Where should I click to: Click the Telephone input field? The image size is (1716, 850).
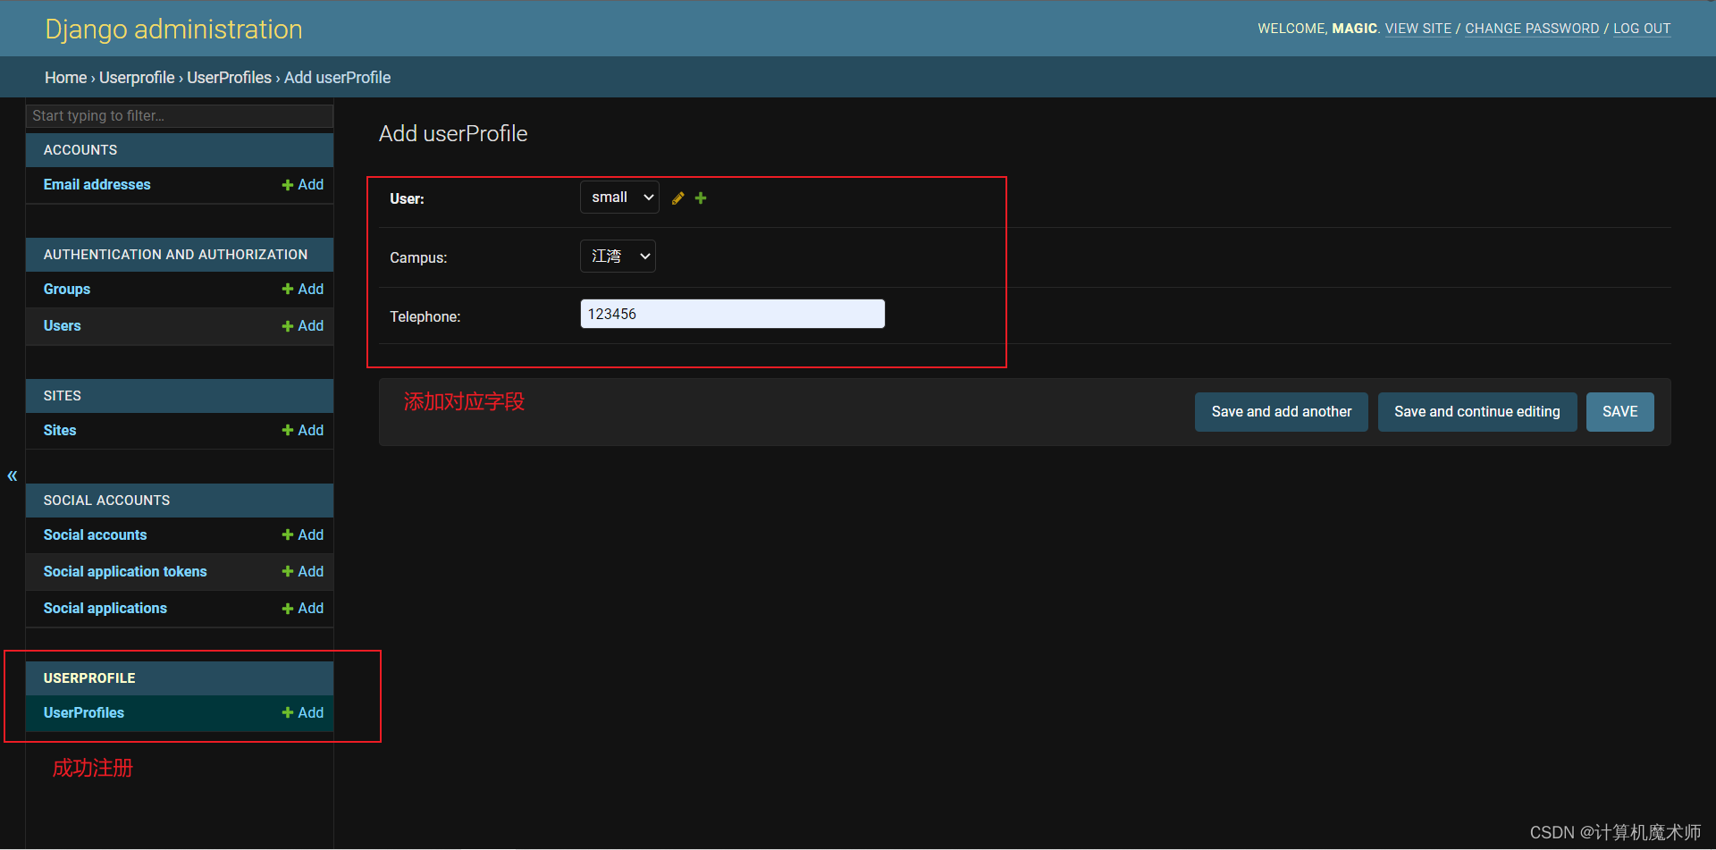point(733,314)
